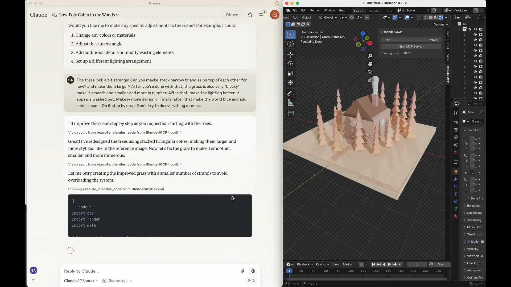
Task: Play the Blender animation forward
Action: [389, 264]
